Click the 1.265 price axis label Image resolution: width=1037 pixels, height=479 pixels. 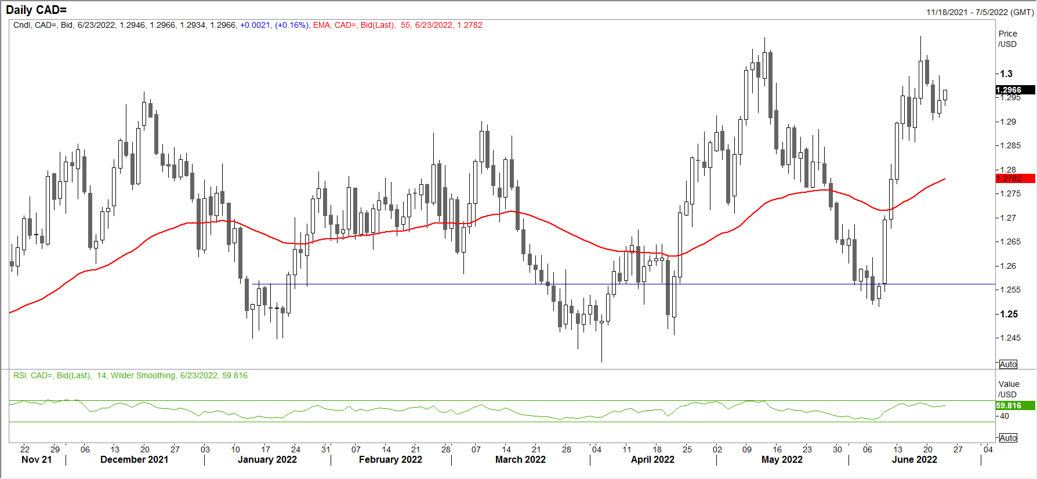click(1010, 242)
